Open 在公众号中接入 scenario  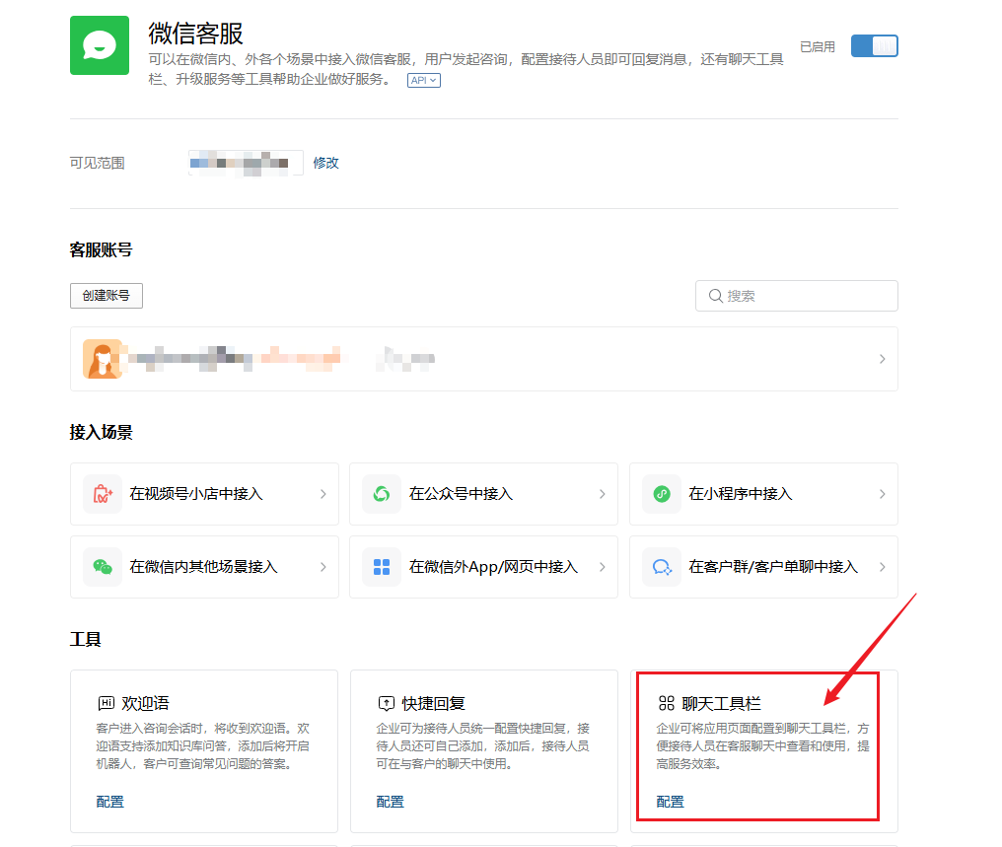point(484,494)
